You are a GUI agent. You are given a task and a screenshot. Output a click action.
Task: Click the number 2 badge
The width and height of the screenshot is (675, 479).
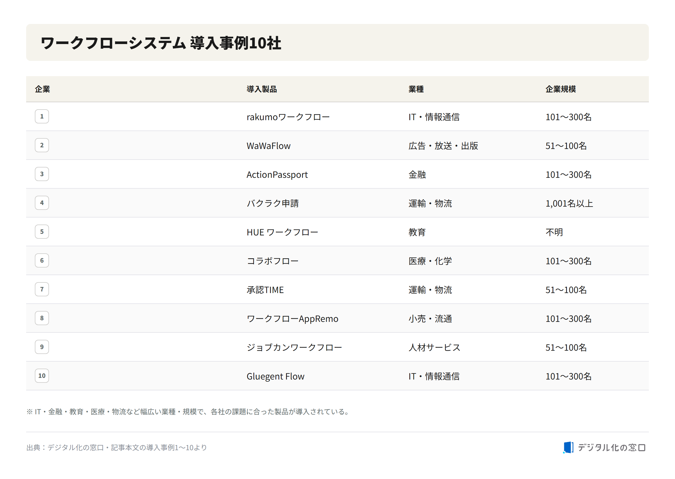tap(42, 145)
